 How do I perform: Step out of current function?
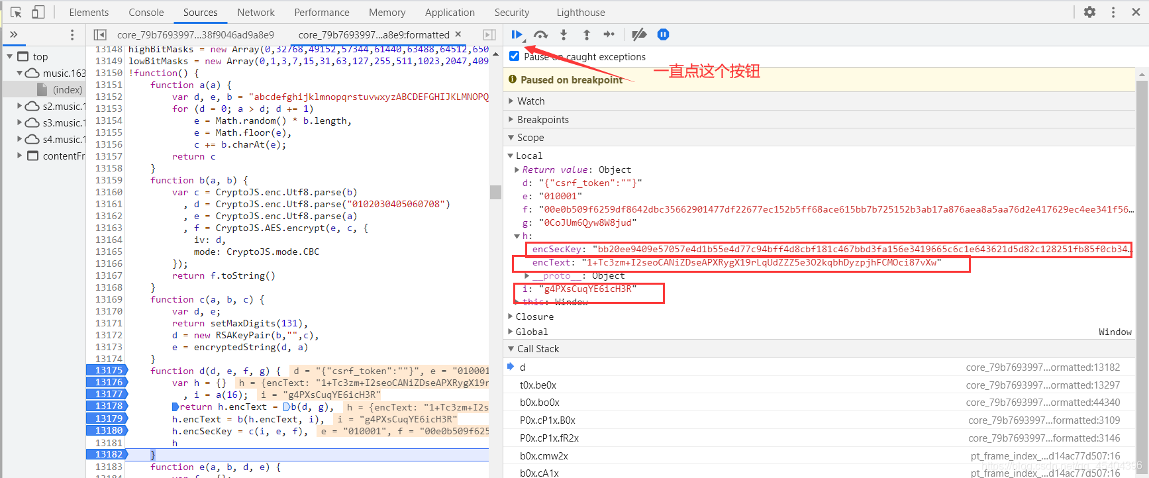click(586, 34)
